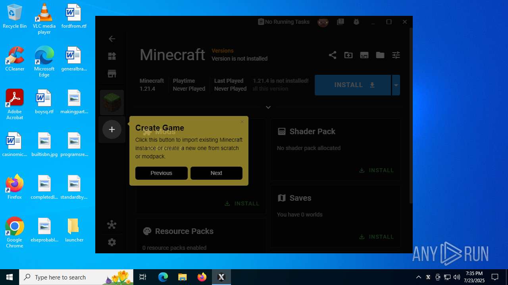Click the blue INSTALL button
Screen dimensions: 508x285
(x=353, y=85)
